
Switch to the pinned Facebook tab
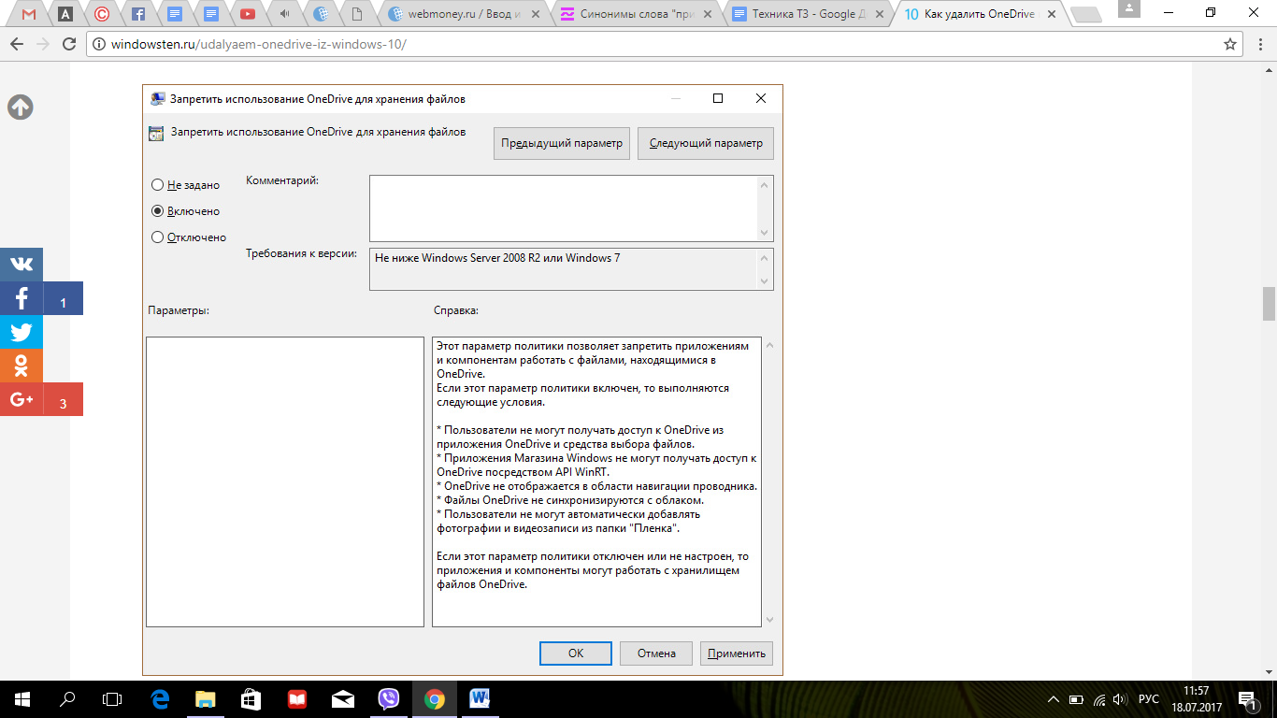(x=137, y=14)
